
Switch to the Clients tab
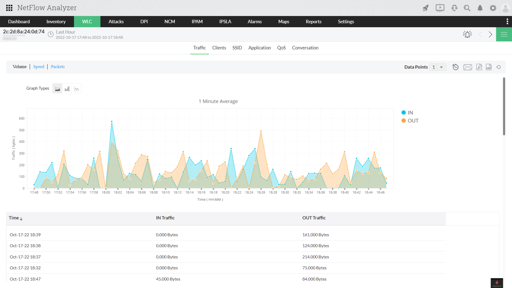tap(219, 48)
